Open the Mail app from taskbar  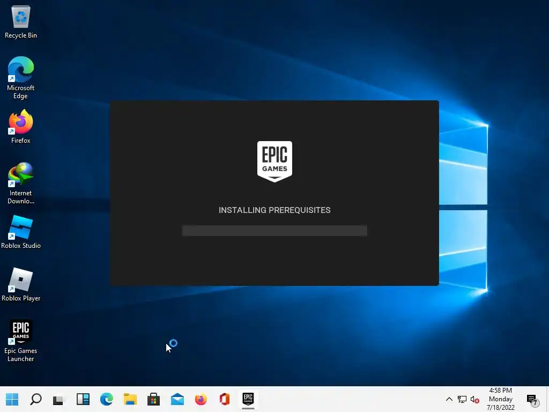pos(177,399)
